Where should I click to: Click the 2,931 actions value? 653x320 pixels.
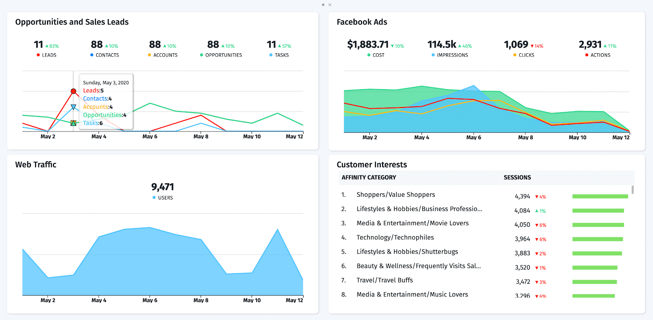tap(590, 44)
